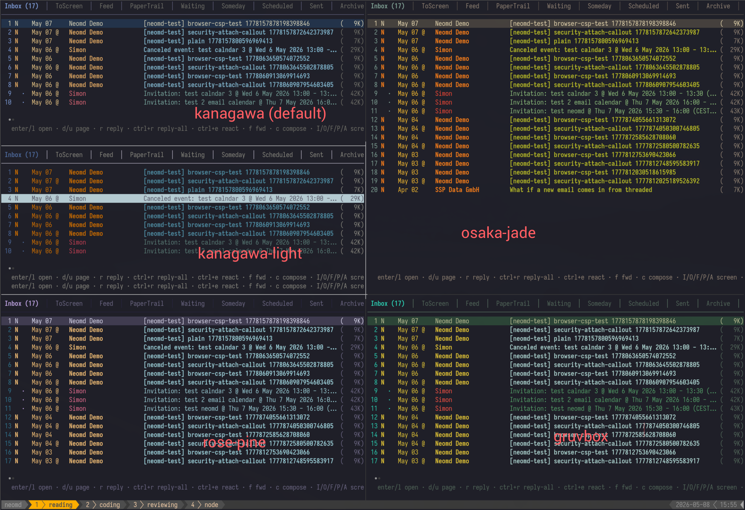This screenshot has width=745, height=510.
Task: Open Archive tab in kanagawa default pane
Action: (x=352, y=6)
